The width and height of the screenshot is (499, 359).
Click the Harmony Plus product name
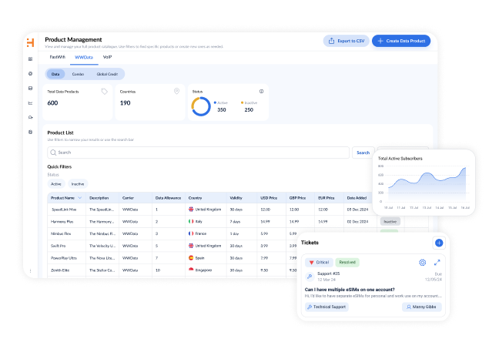click(x=62, y=222)
